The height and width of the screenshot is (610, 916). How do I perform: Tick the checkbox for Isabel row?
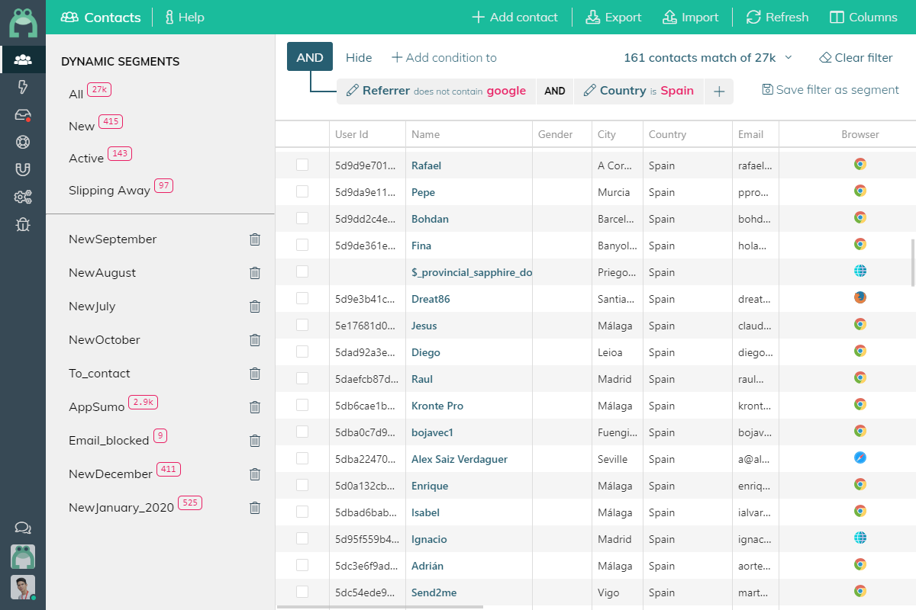coord(302,512)
